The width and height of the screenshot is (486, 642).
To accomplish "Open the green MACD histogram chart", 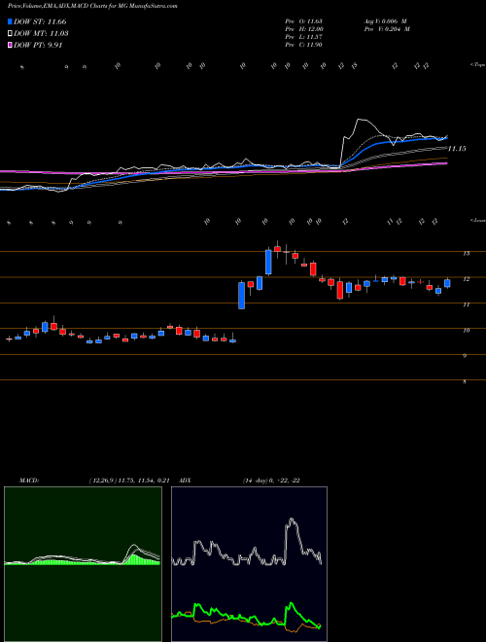I will click(x=83, y=564).
